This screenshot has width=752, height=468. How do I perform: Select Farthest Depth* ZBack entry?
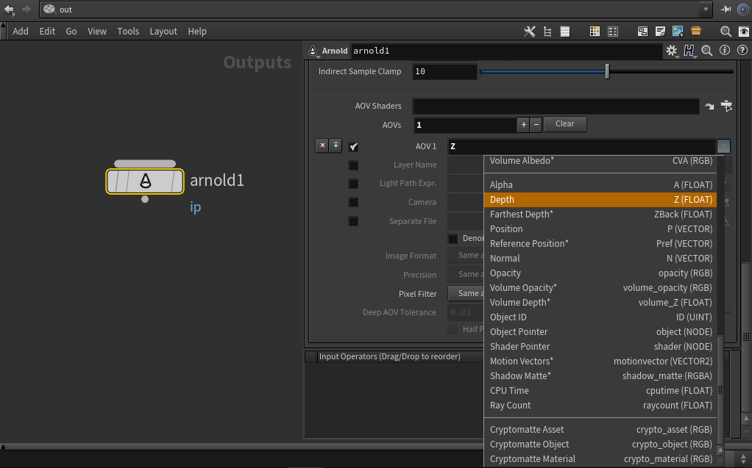coord(600,214)
